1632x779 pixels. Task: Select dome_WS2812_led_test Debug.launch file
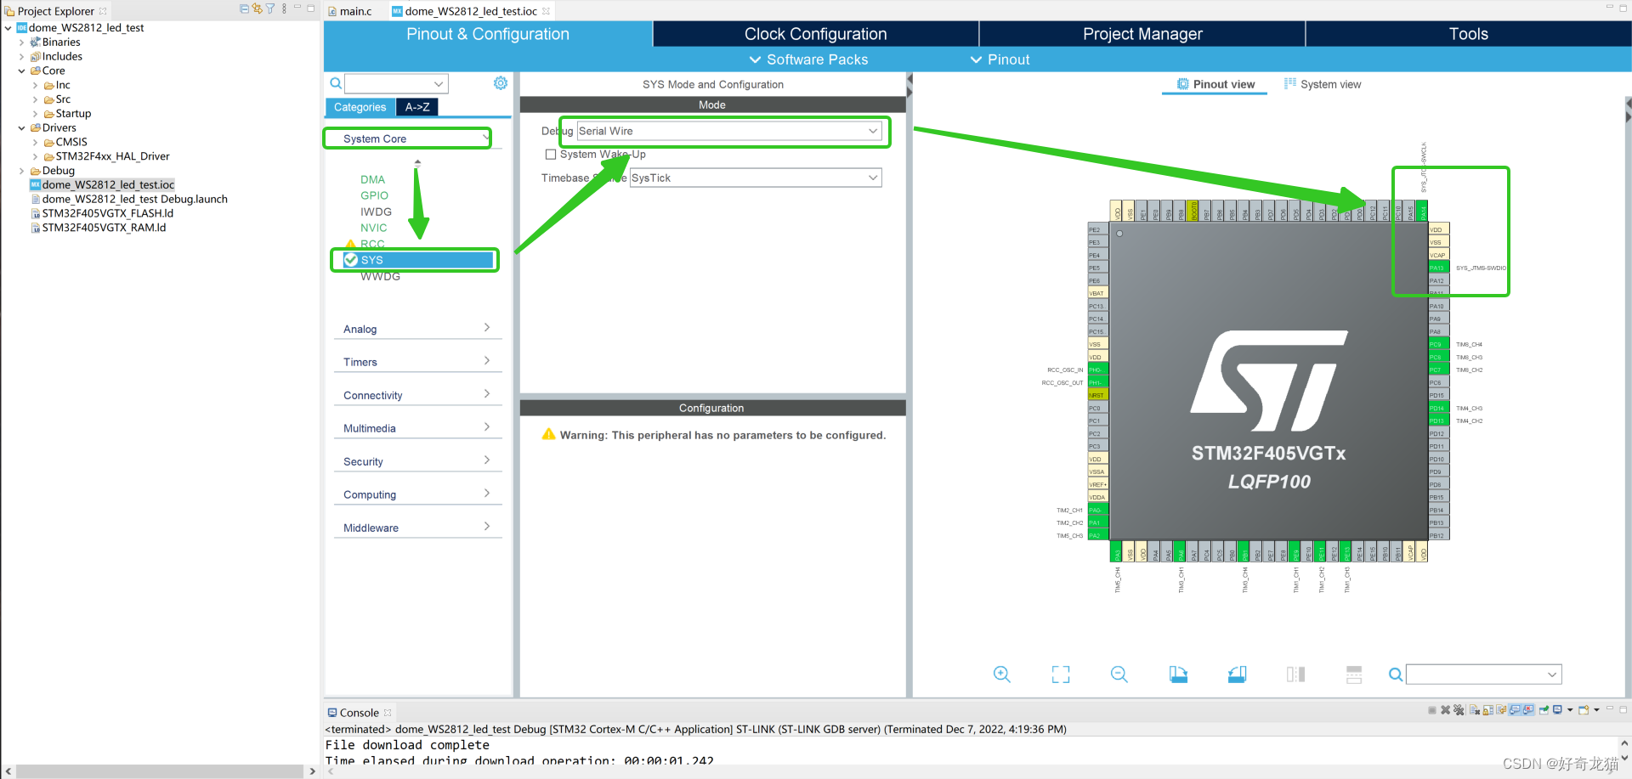pos(134,199)
